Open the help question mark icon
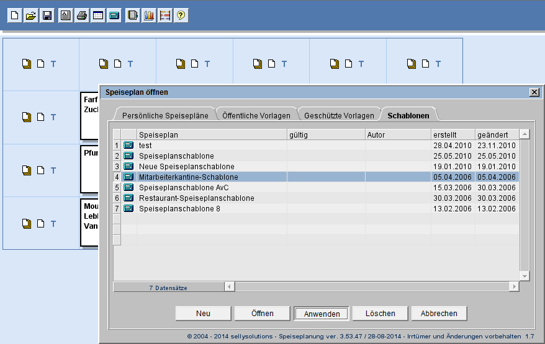Screen dimensions: 545x344 (x=181, y=15)
